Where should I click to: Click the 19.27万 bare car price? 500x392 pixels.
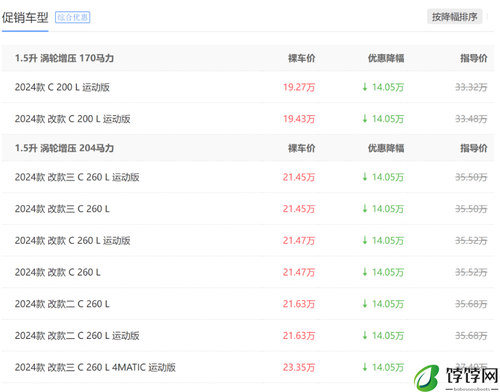299,87
